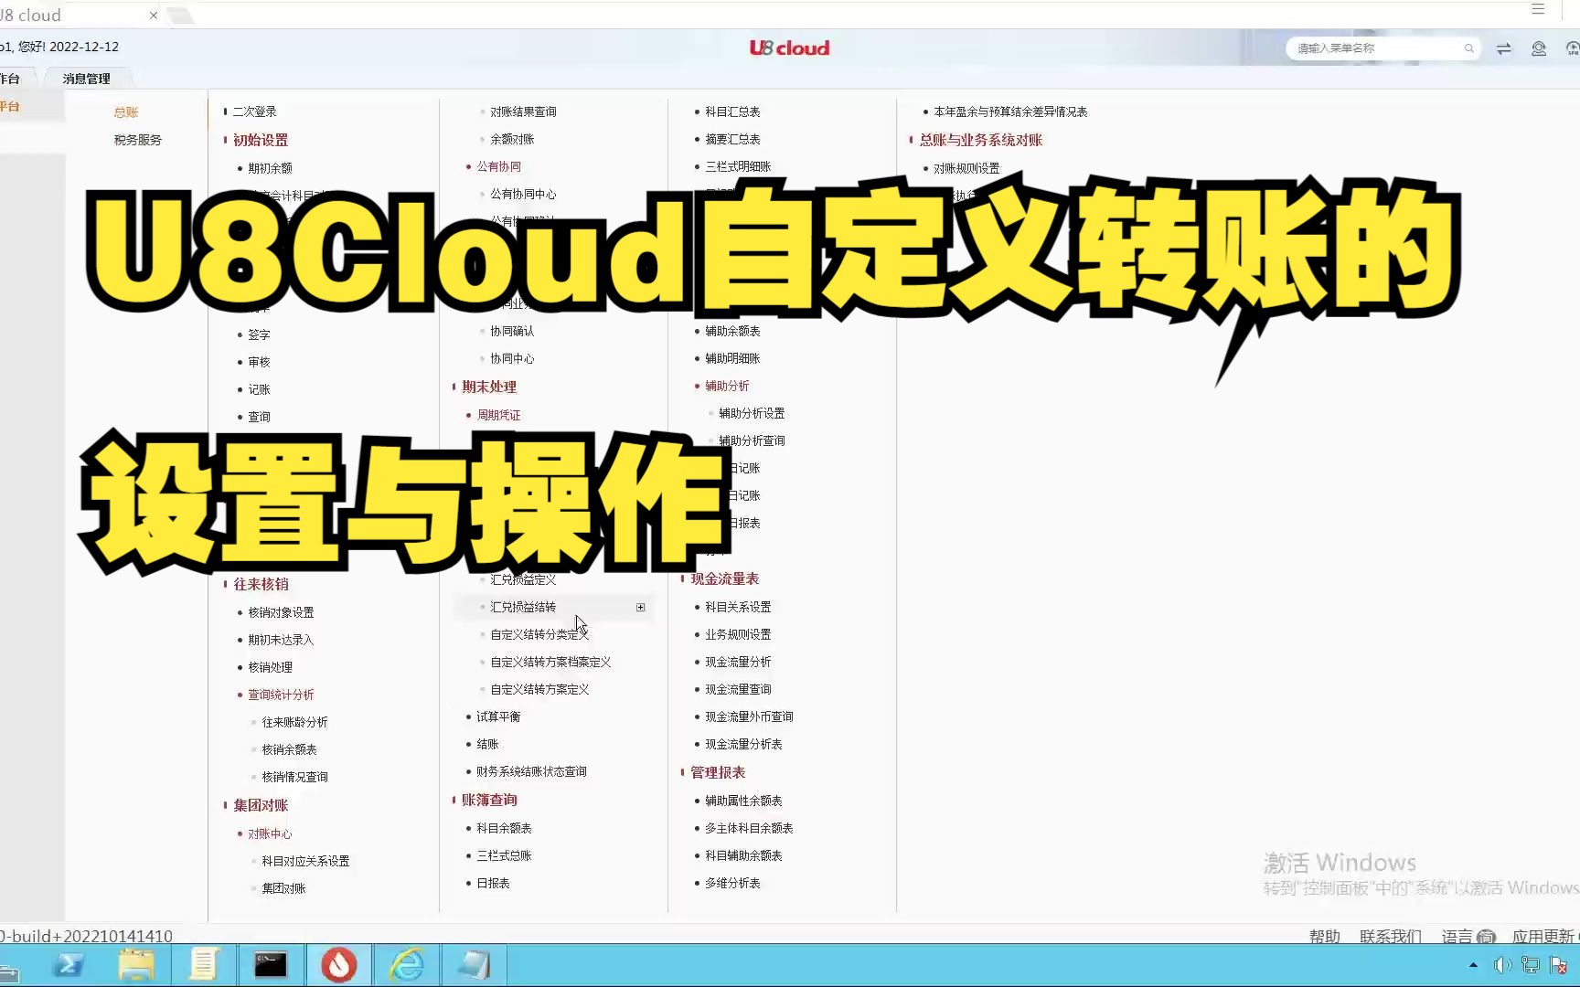
Task: Click the 往来核销 section heading
Action: tap(261, 584)
